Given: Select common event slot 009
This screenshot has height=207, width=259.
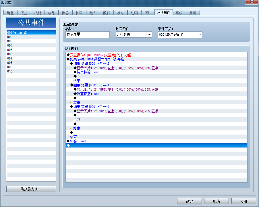Looking at the screenshot, I should (31, 67).
